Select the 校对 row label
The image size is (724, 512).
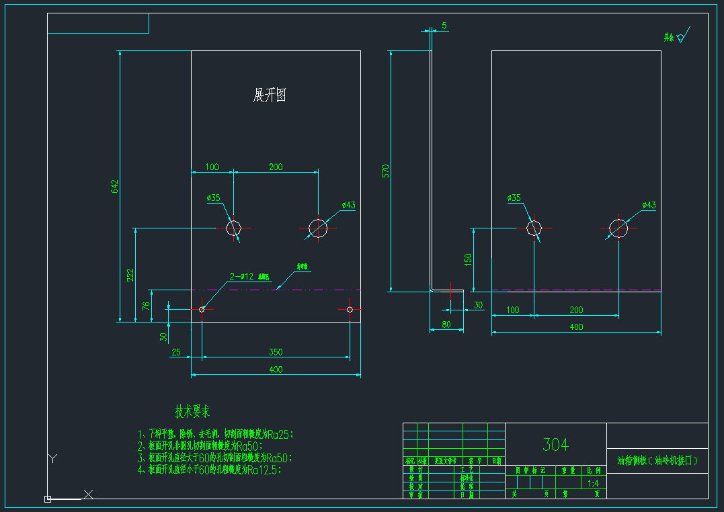(x=416, y=486)
